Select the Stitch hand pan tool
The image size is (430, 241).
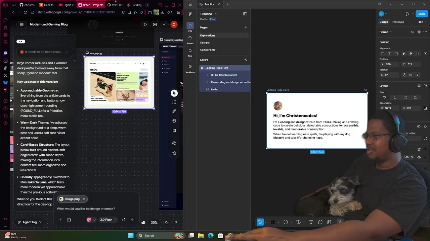pos(174,121)
